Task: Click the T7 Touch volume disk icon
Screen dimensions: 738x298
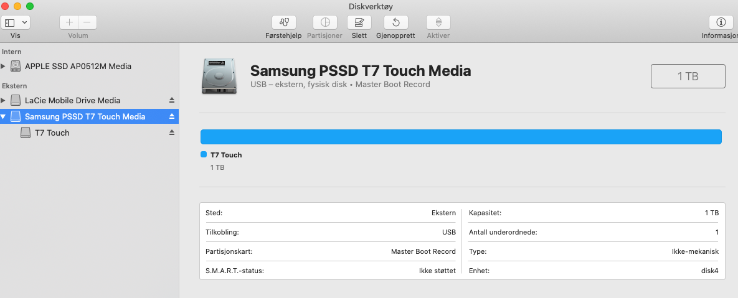Action: (x=26, y=133)
